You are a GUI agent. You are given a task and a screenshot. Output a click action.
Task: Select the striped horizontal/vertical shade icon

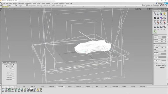click(x=158, y=18)
